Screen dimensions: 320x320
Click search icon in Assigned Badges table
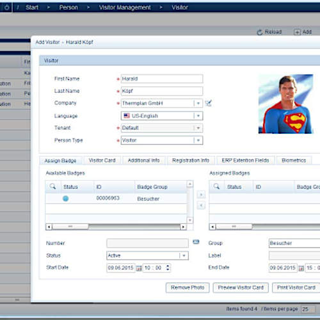pos(216,186)
